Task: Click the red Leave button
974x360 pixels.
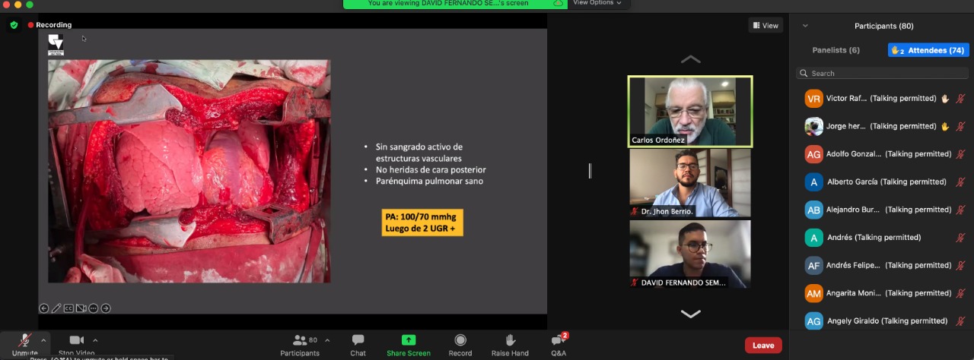Action: click(x=763, y=346)
